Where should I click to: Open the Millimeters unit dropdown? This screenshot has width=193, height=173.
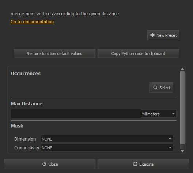[x=159, y=114]
